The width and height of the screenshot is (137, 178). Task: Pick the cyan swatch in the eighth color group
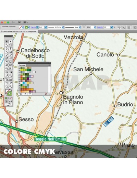24,83
